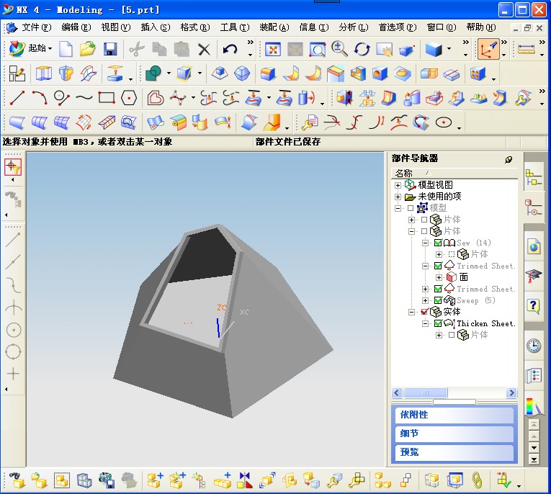Expand the Sweep (5) tree node

(x=425, y=300)
